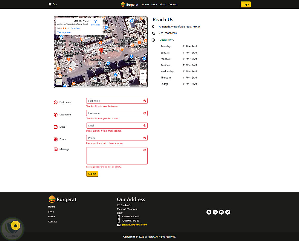Open footer Store link
Viewport: 299px width, 241px height.
point(51,212)
